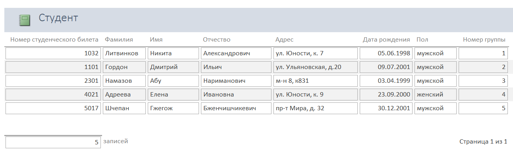Click the patronymic field 'Нариманович'
The image size is (513, 153).
click(x=236, y=81)
